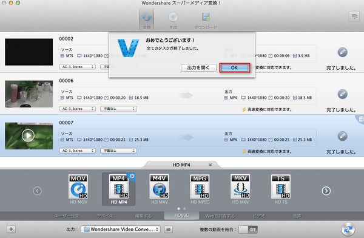Go to next formats with right arrow
This screenshot has width=364, height=238.
click(x=326, y=191)
